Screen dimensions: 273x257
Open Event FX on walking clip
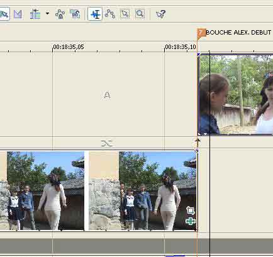(191, 221)
